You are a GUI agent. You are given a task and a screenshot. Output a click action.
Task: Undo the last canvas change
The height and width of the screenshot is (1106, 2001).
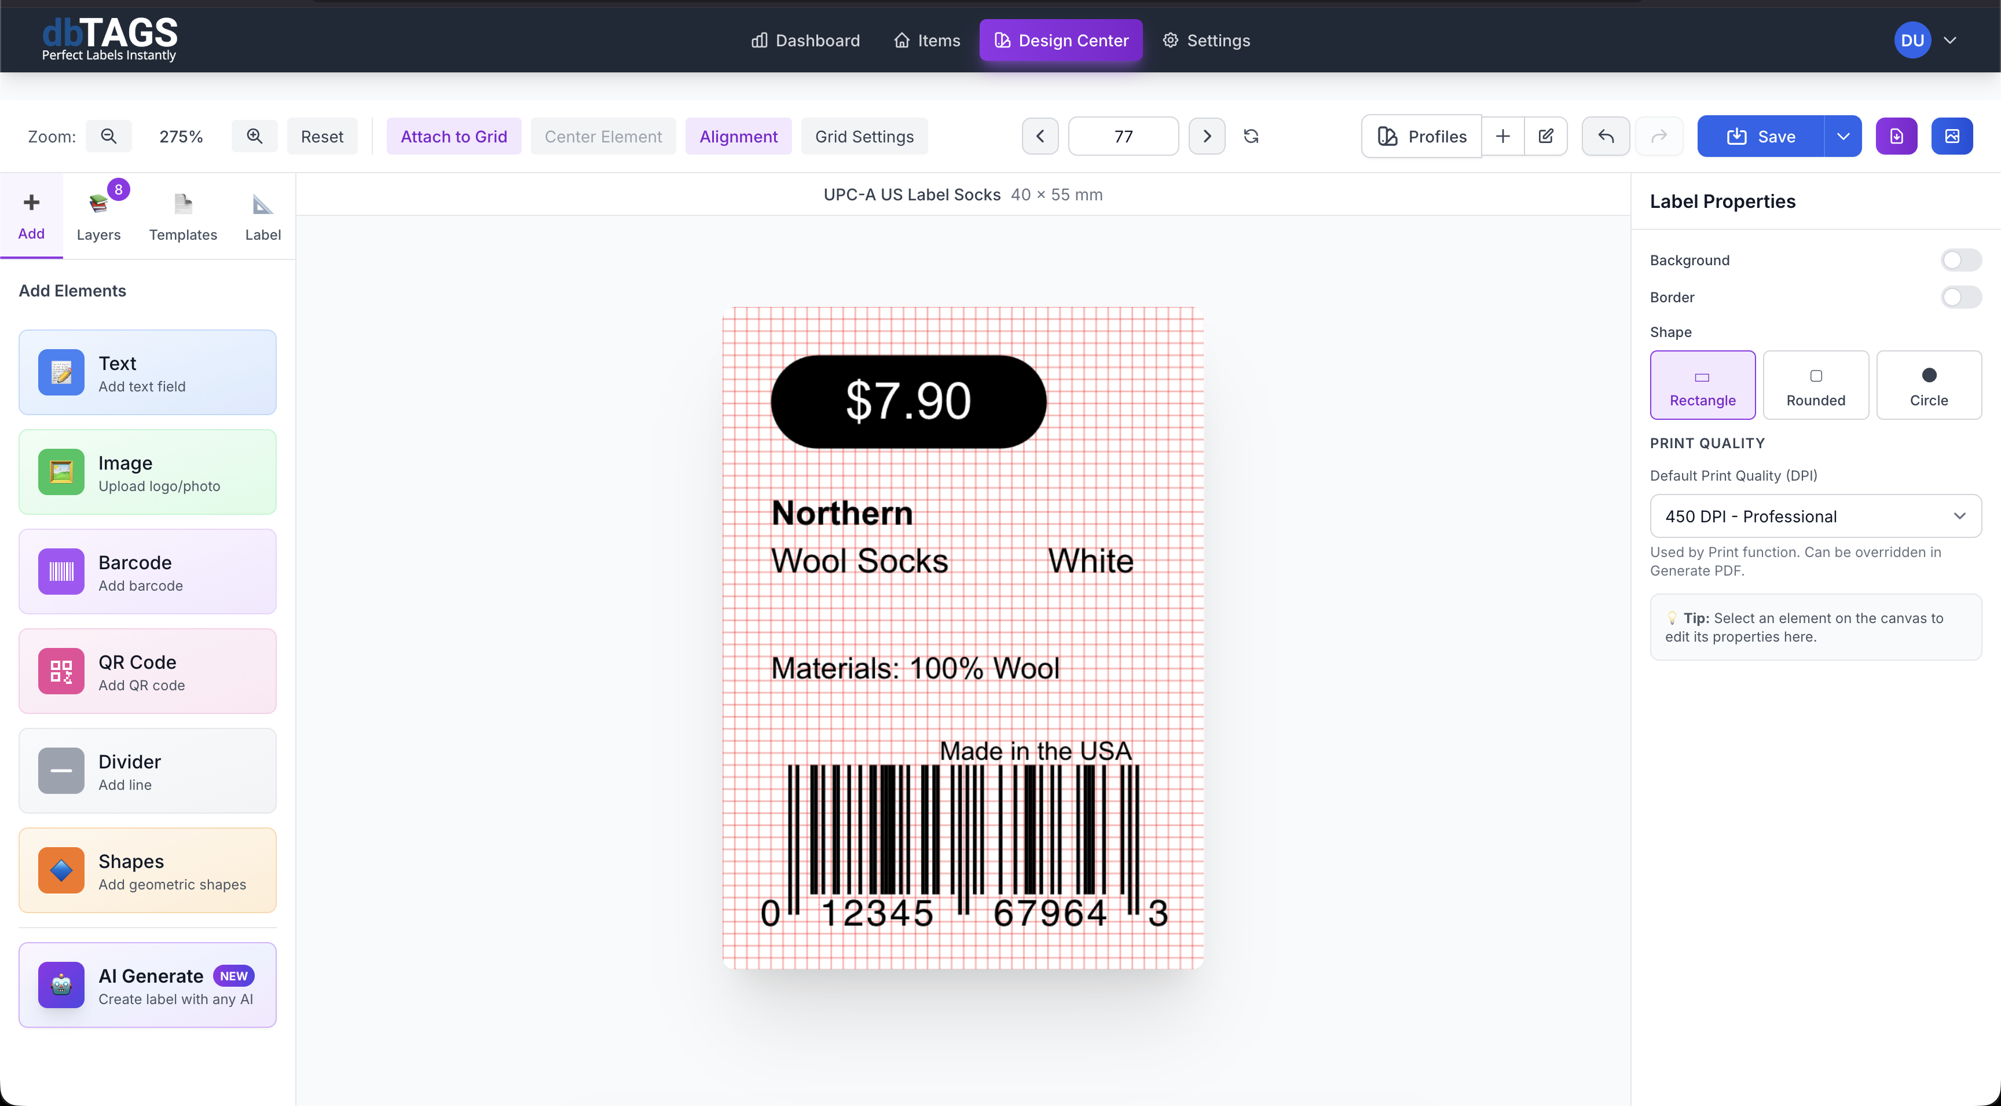[x=1605, y=136]
